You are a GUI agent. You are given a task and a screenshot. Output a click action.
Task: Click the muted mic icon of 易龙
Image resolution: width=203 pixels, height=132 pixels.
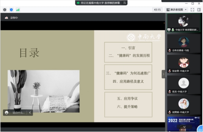[x=170, y=92]
